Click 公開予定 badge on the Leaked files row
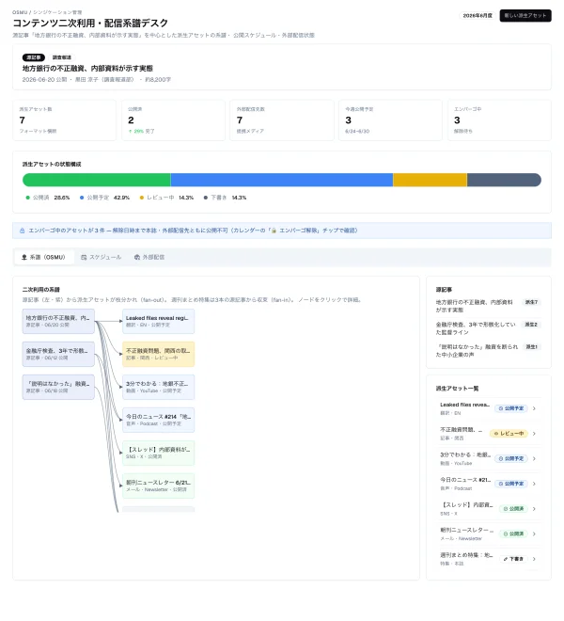 click(511, 408)
